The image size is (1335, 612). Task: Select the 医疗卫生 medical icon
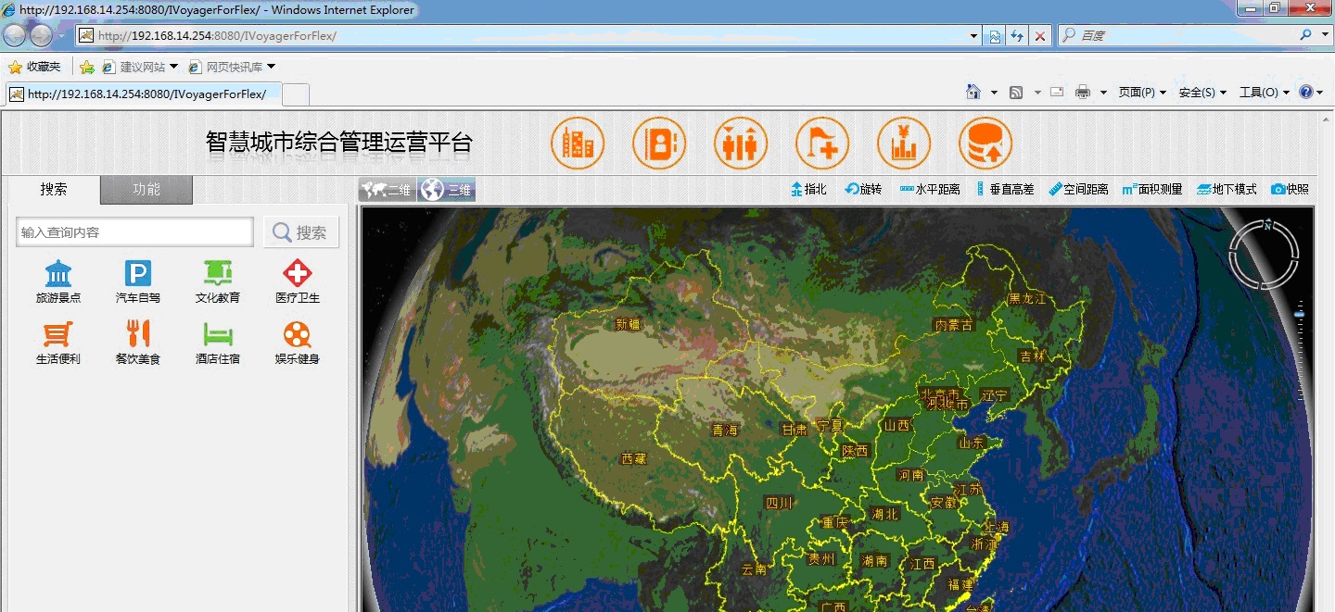[x=298, y=273]
